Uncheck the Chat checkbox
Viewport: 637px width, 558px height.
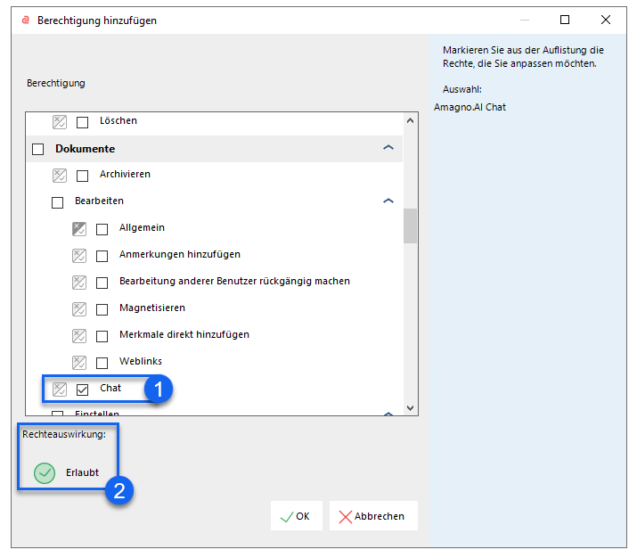coord(83,390)
